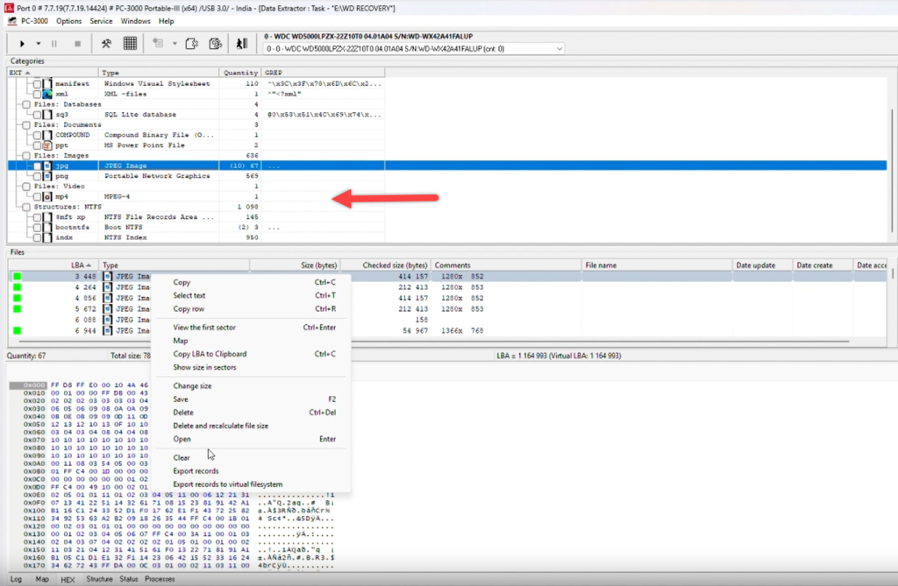Choose Export records from the context menu
This screenshot has width=898, height=586.
[x=196, y=471]
